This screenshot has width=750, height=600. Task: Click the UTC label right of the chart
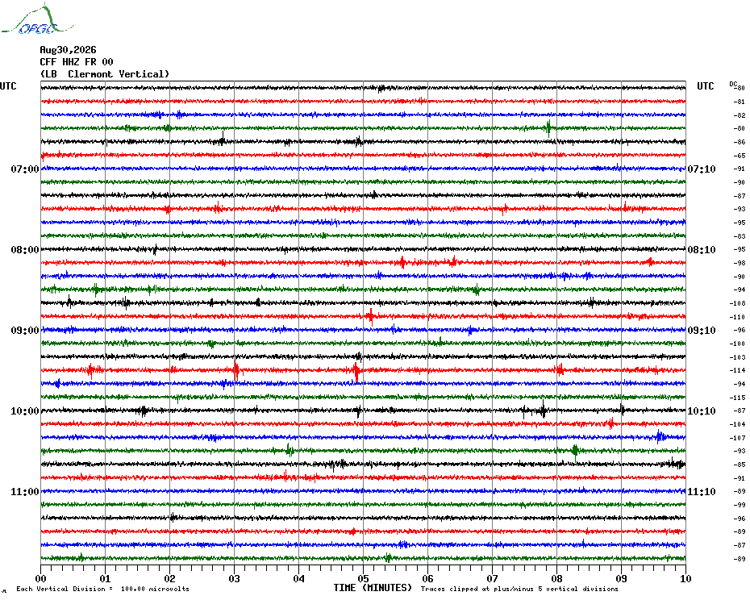pyautogui.click(x=705, y=86)
